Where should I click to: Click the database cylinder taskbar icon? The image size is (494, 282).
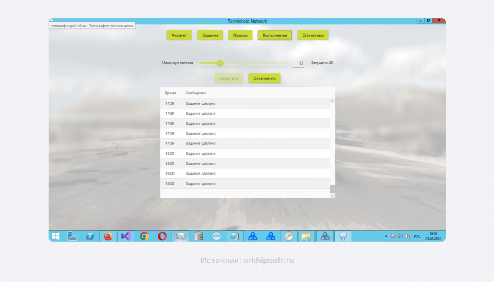[198, 236]
